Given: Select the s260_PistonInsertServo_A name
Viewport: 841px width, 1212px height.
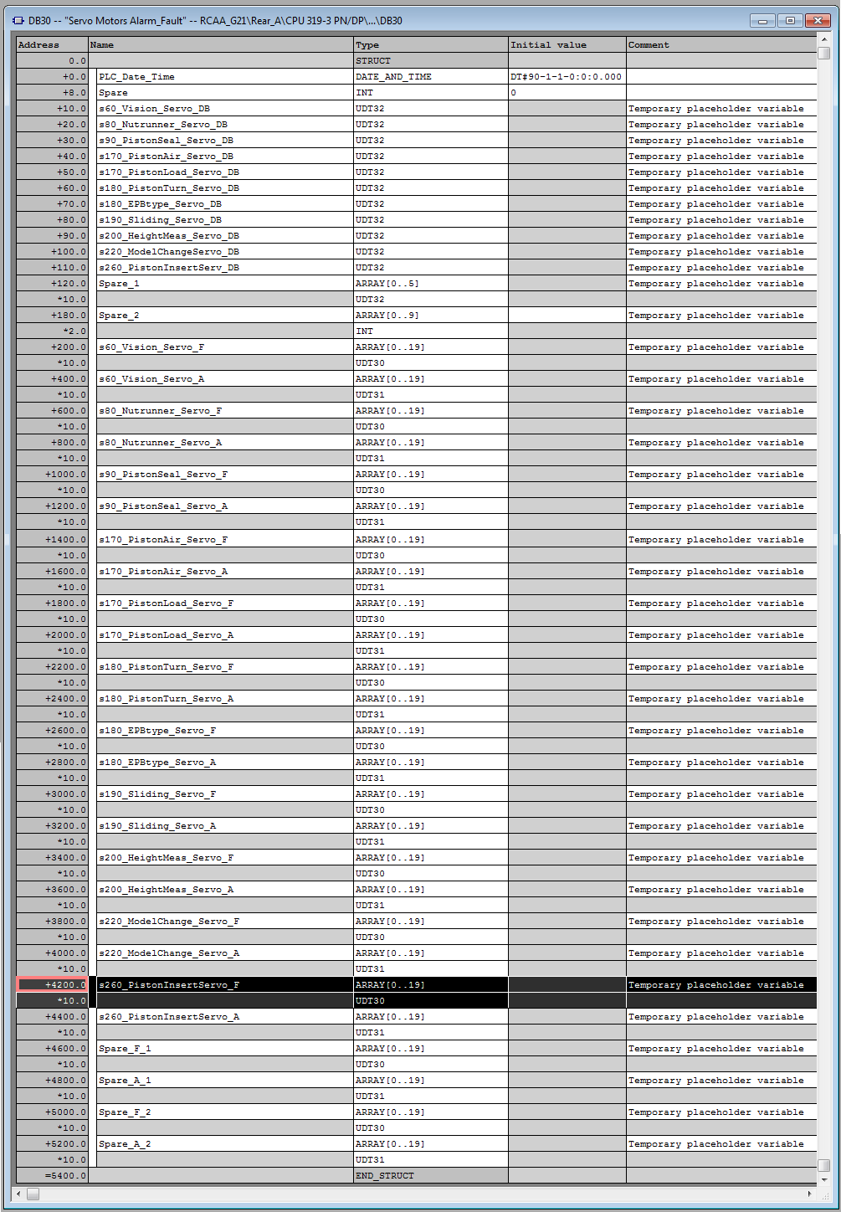Looking at the screenshot, I should point(225,1017).
